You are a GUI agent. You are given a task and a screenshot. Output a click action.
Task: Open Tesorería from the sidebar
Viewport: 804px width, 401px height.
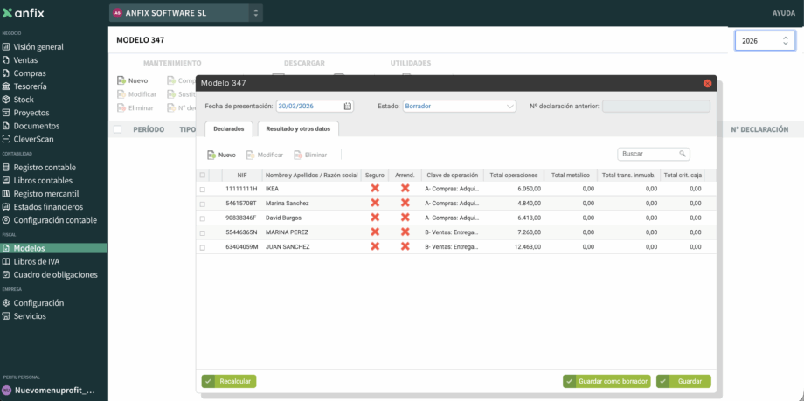tap(31, 86)
